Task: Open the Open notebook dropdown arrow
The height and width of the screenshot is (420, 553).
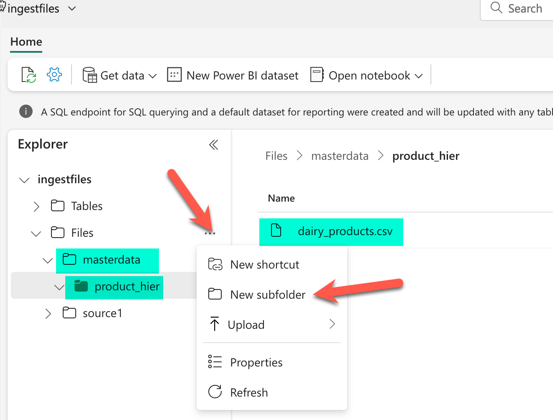Action: [419, 76]
